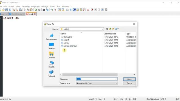The image size is (180, 101).
Task: Click the Zoom In magnifier icon
Action: tap(51, 10)
